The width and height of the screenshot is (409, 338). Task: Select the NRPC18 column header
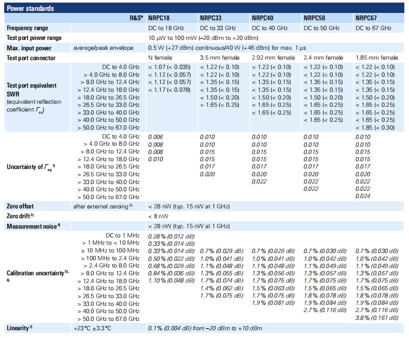(159, 18)
